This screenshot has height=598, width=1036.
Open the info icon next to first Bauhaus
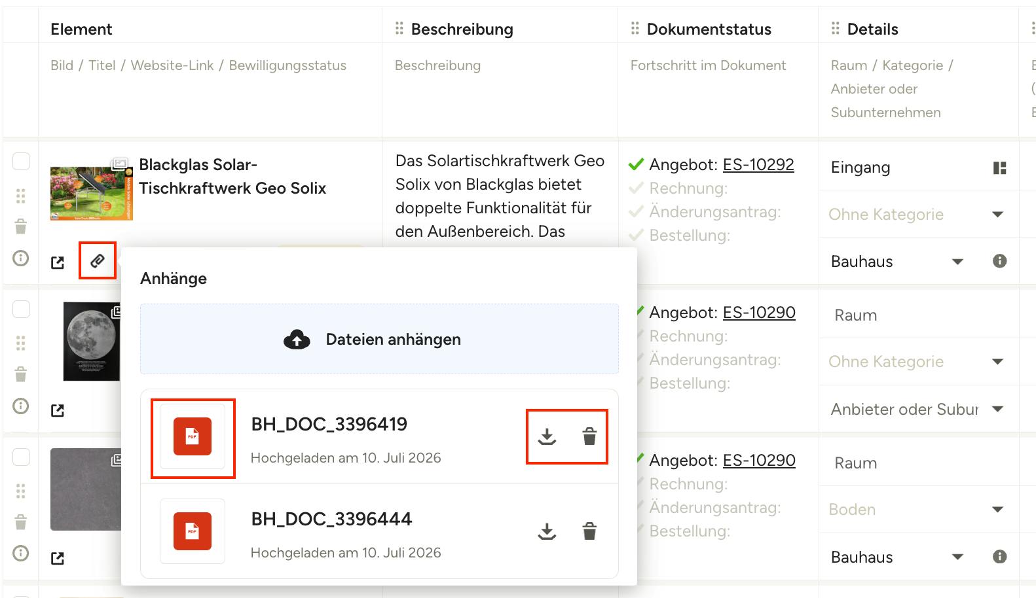pos(999,261)
